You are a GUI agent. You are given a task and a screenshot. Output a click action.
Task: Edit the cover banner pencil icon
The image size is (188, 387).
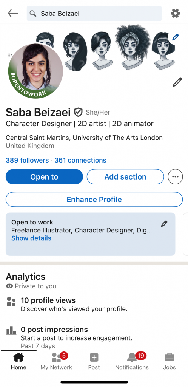[x=175, y=37]
